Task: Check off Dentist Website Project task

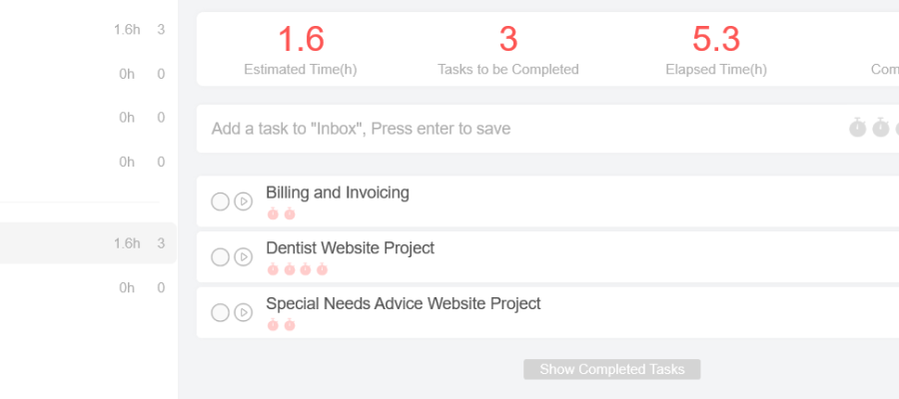Action: point(220,257)
